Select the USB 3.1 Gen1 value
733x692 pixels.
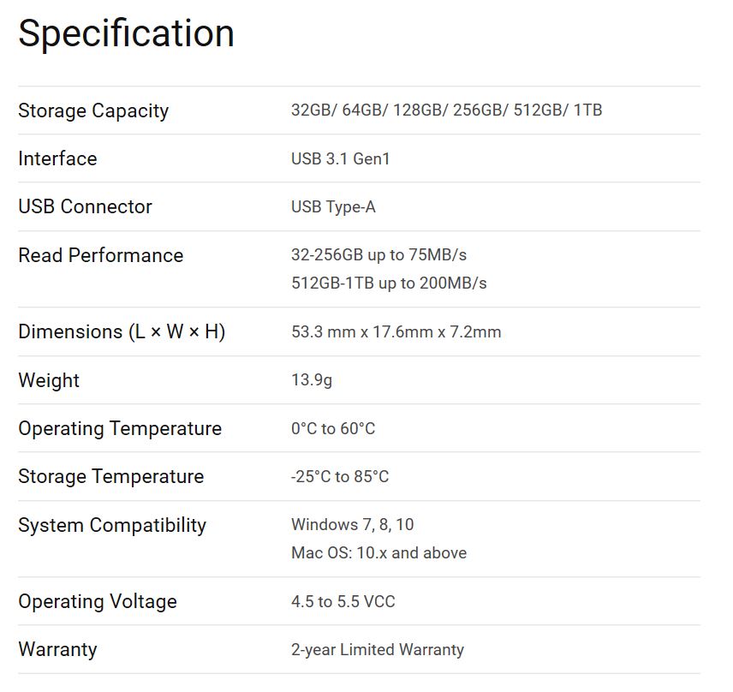pos(340,159)
